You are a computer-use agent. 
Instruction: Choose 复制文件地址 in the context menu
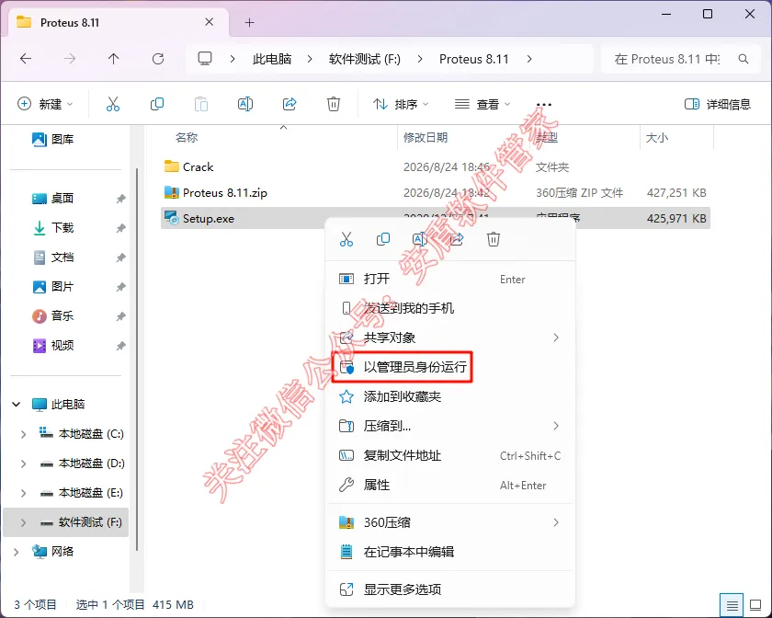pos(450,456)
